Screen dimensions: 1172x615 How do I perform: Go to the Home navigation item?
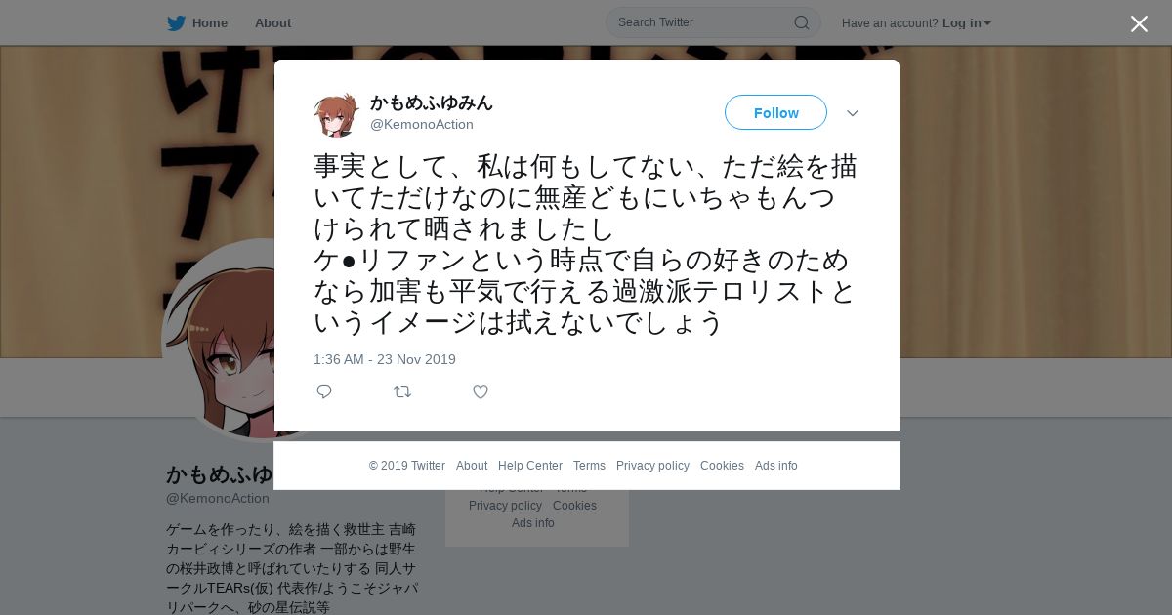(209, 23)
